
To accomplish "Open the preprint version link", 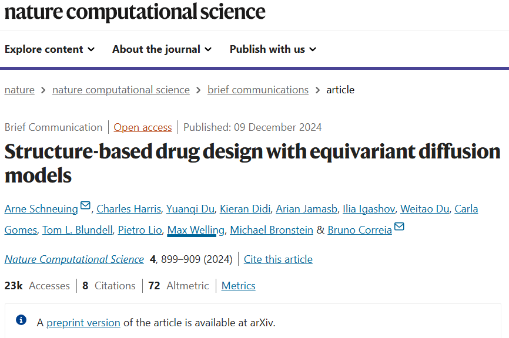I will tap(83, 322).
